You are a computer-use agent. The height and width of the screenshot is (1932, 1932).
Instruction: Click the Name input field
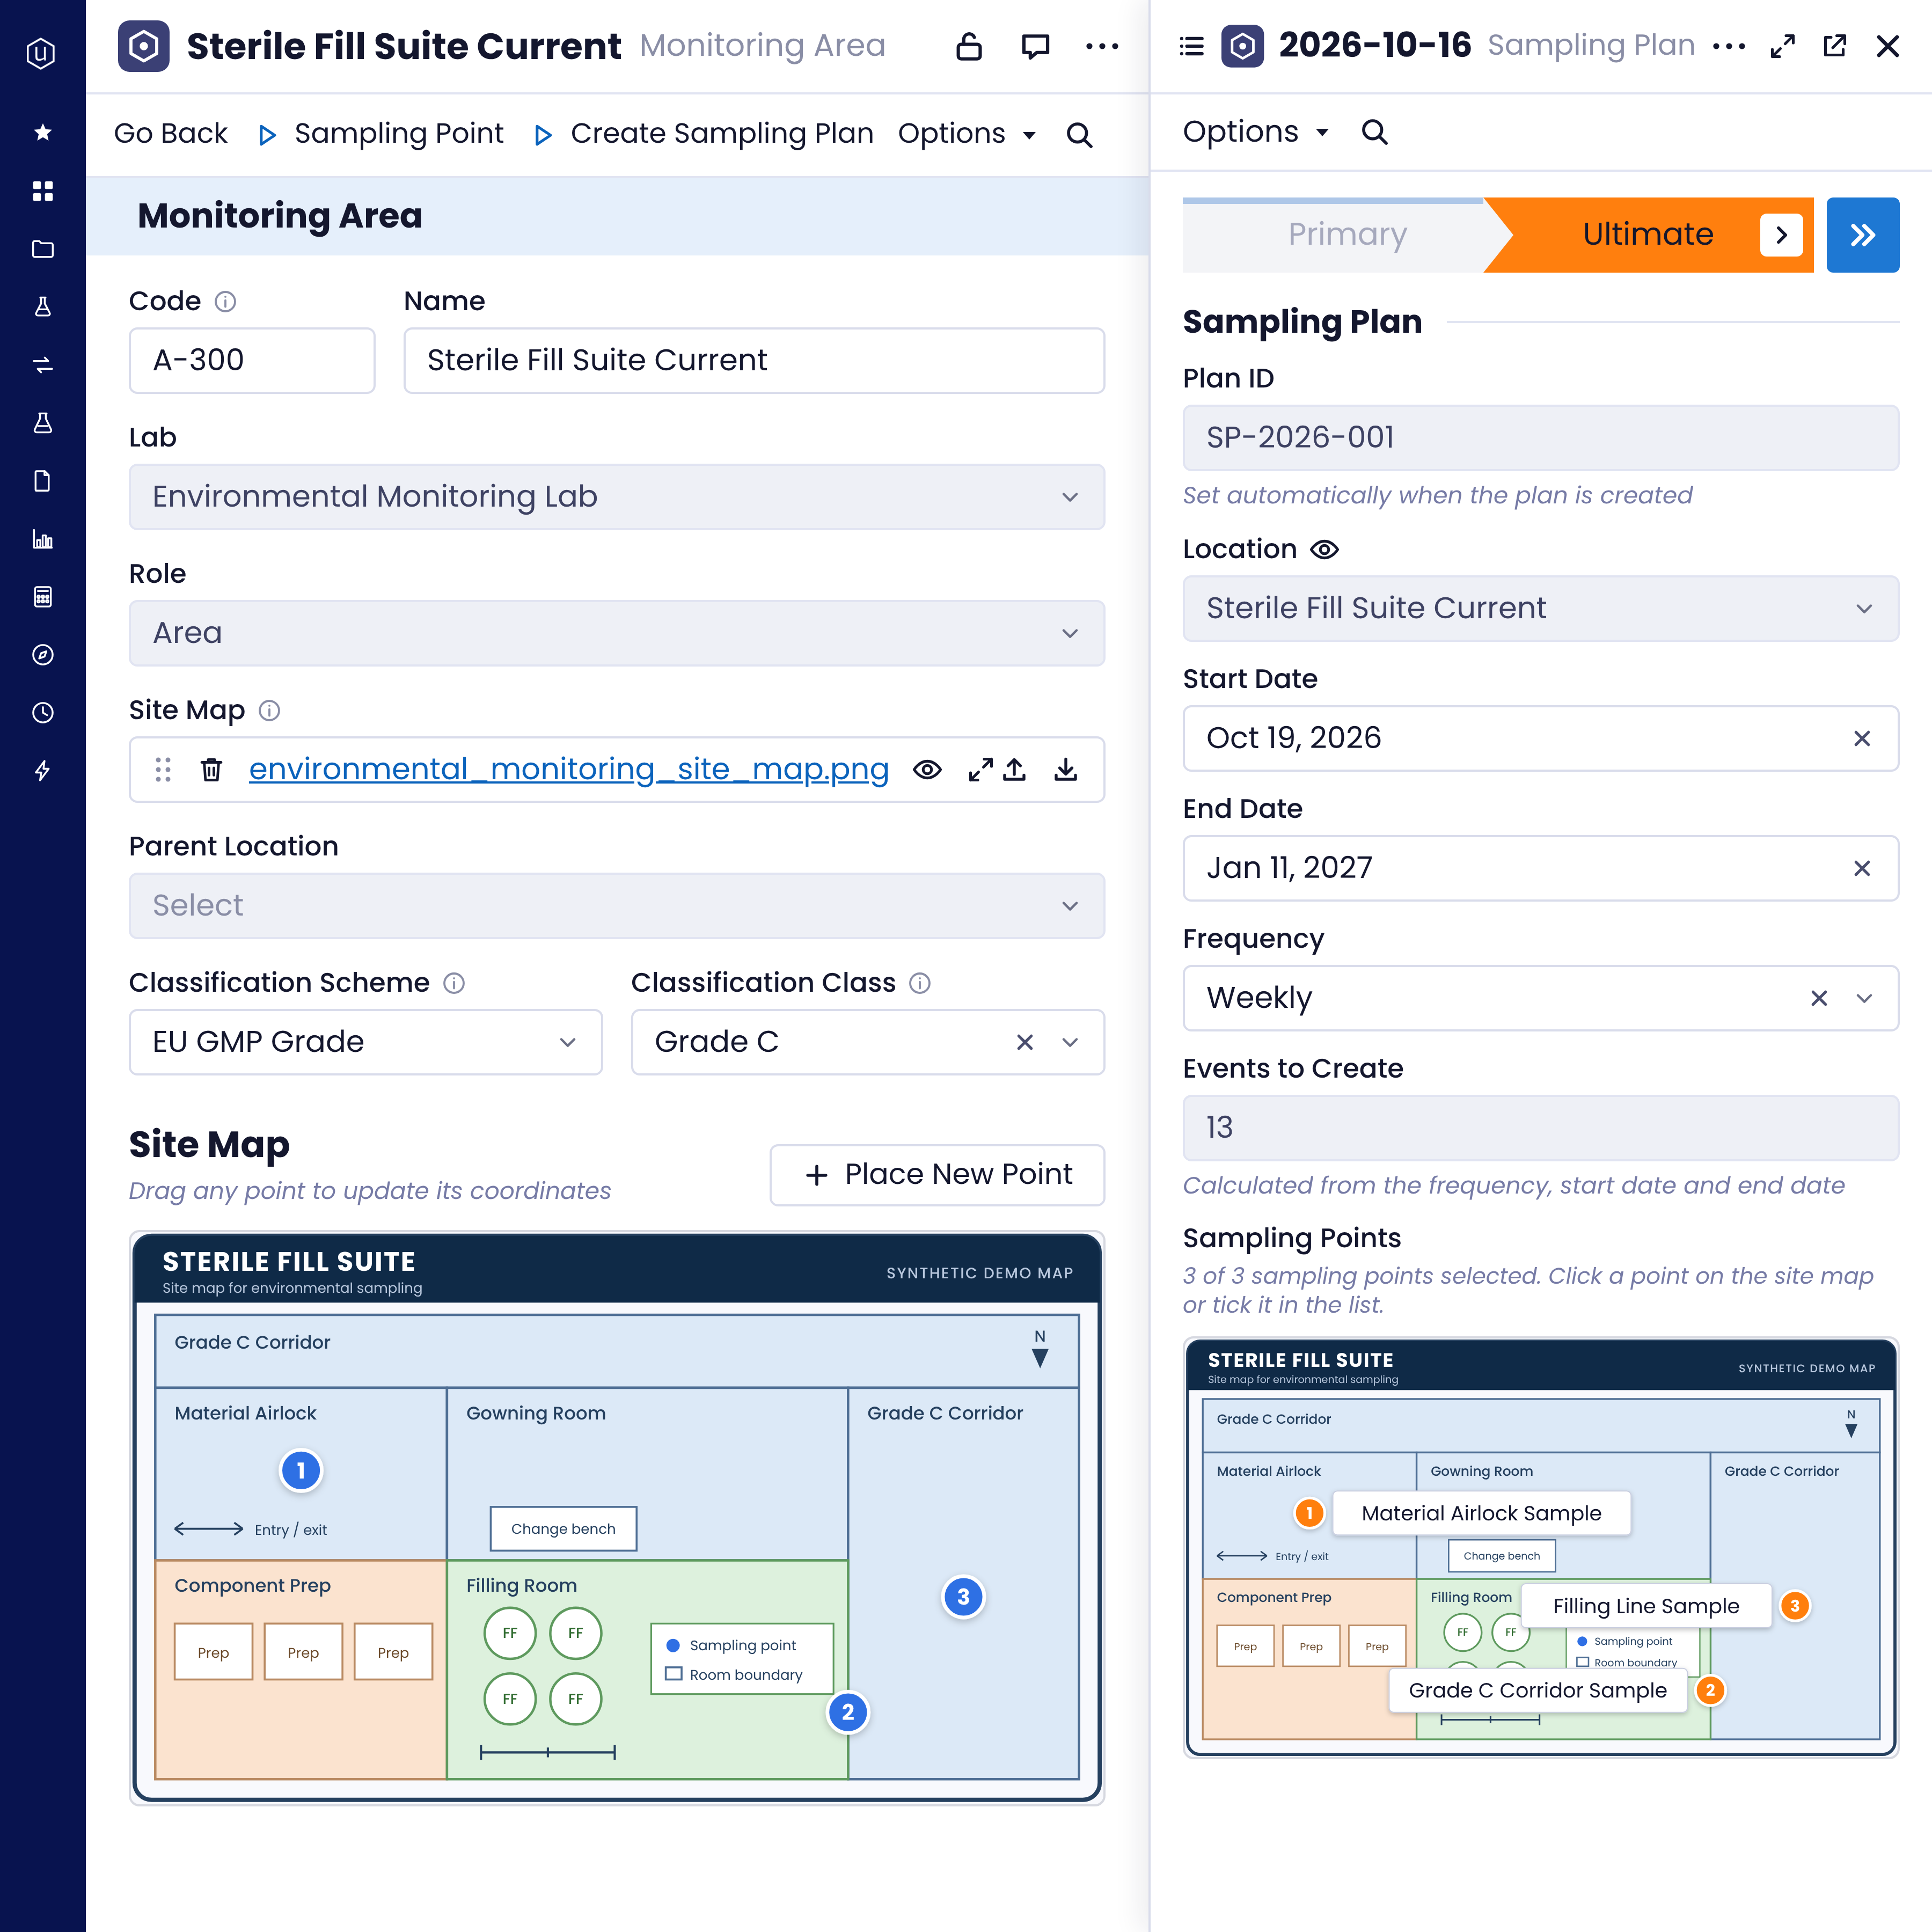coord(754,360)
